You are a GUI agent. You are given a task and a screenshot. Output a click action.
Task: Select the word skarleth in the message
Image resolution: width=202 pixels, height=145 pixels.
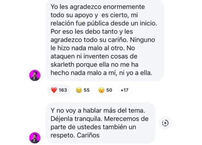pos(62,65)
